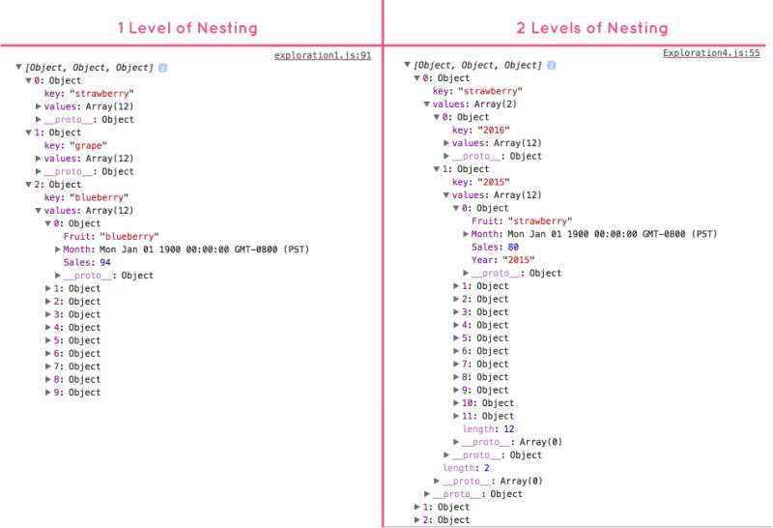The image size is (773, 528).
Task: Expand 4: Object in the right console
Action: coord(456,325)
